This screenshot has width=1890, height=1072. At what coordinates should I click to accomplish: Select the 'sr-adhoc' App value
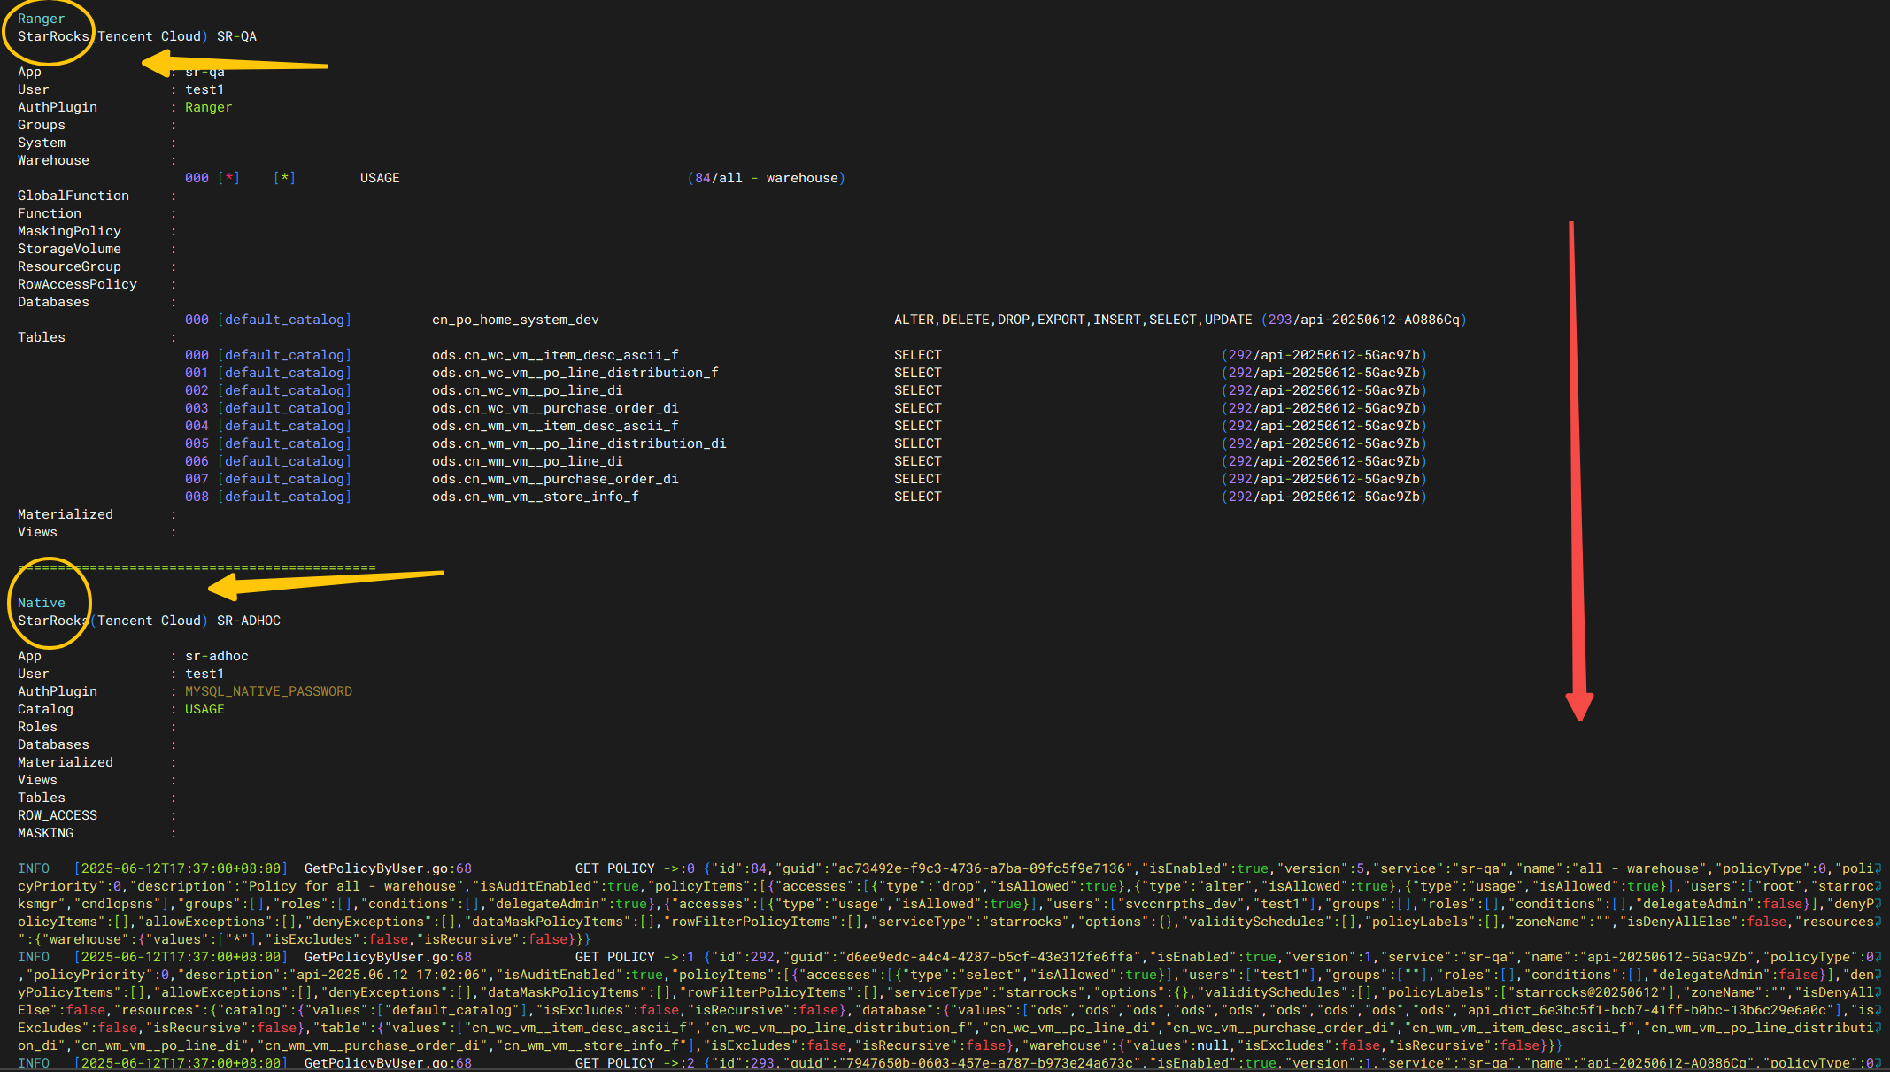click(x=217, y=656)
